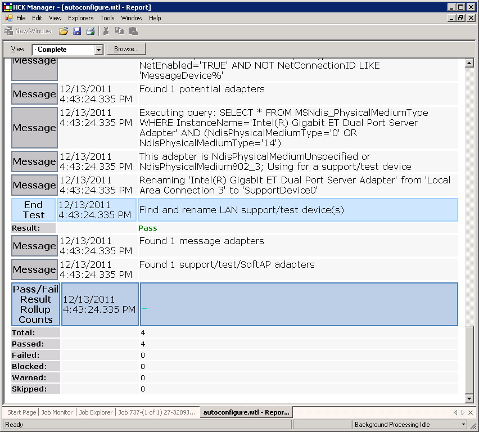
Task: Switch to the Job 737-(1 of 1) tab
Action: pyautogui.click(x=157, y=412)
